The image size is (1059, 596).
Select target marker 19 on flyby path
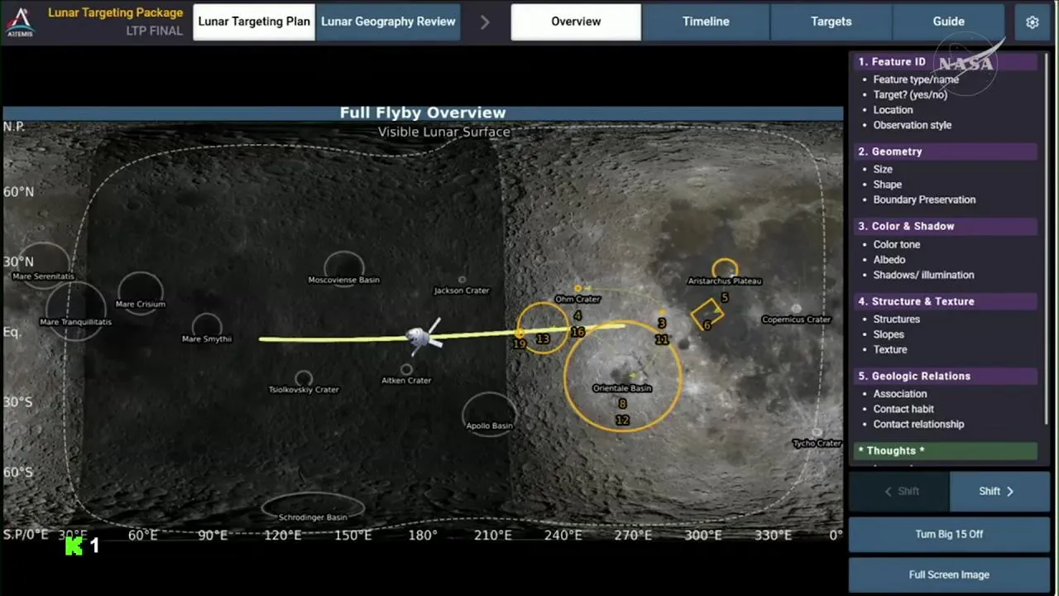pos(519,344)
